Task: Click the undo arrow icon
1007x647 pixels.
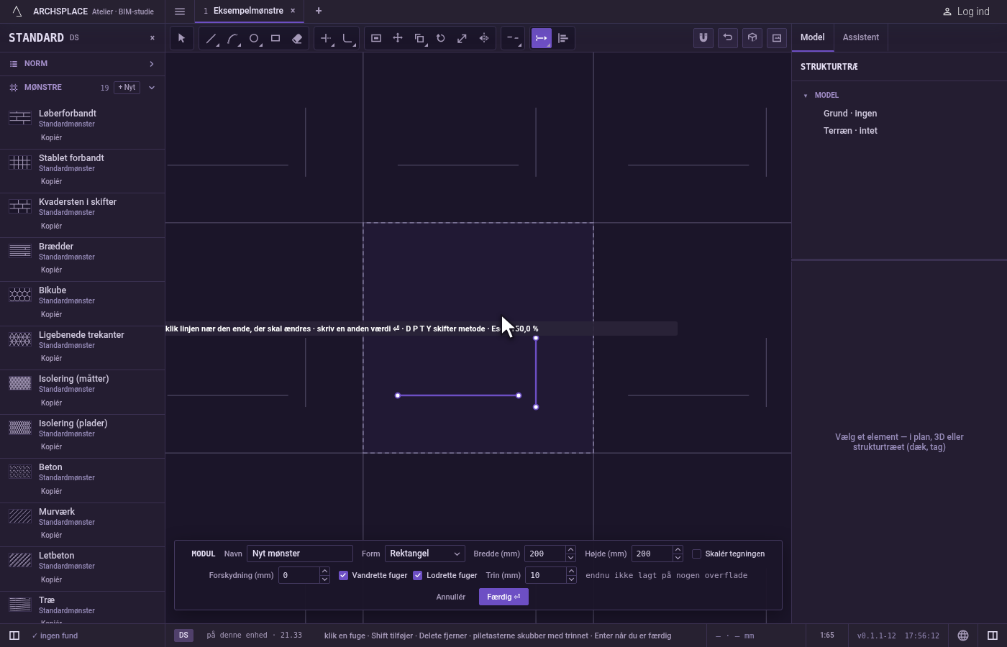Action: pyautogui.click(x=728, y=37)
